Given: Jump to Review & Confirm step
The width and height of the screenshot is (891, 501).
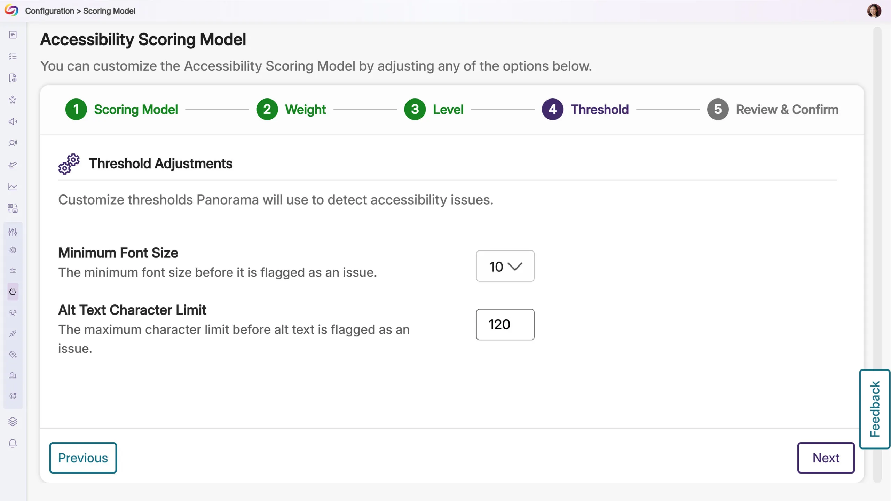Looking at the screenshot, I should [773, 110].
